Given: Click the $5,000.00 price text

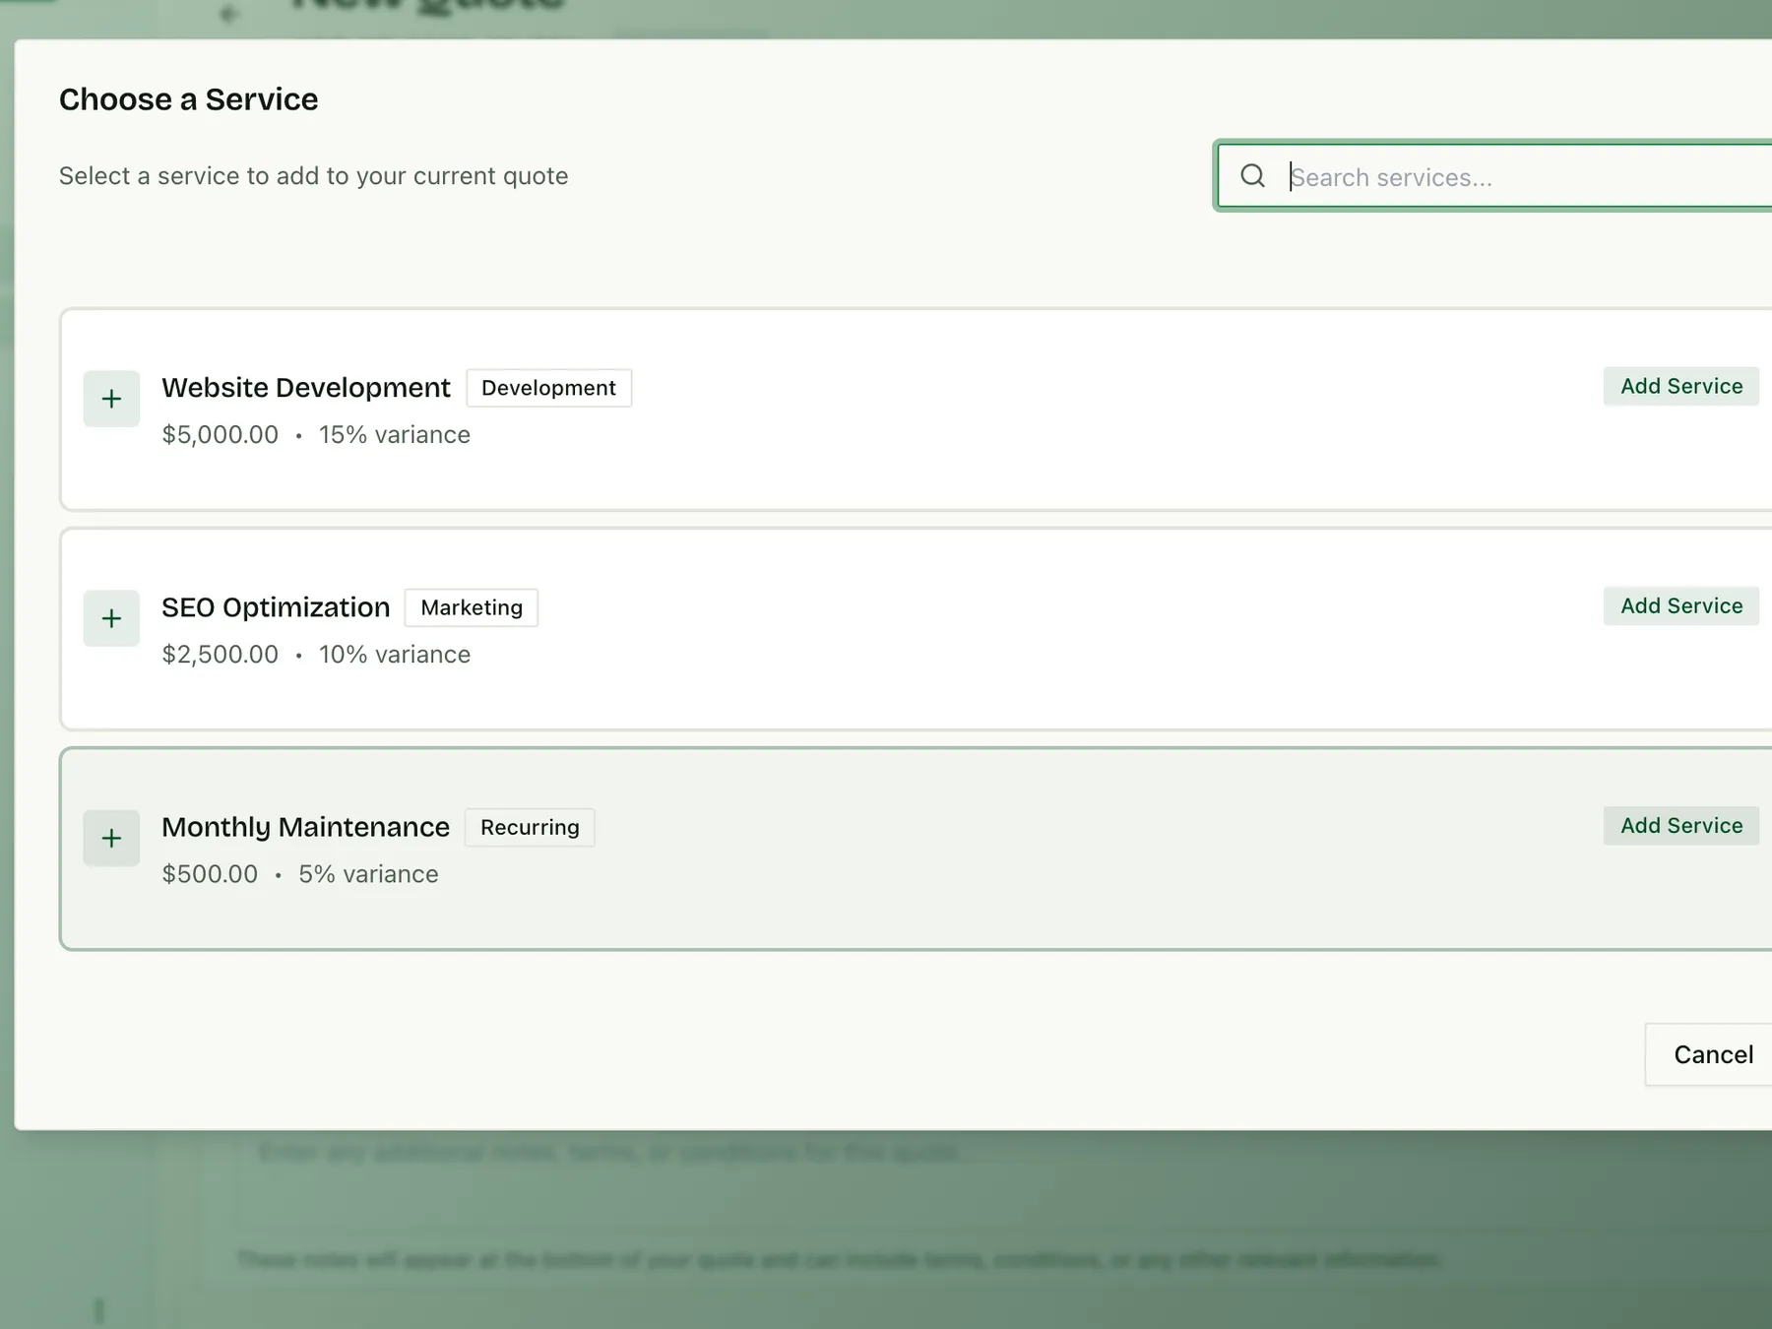Looking at the screenshot, I should point(220,435).
